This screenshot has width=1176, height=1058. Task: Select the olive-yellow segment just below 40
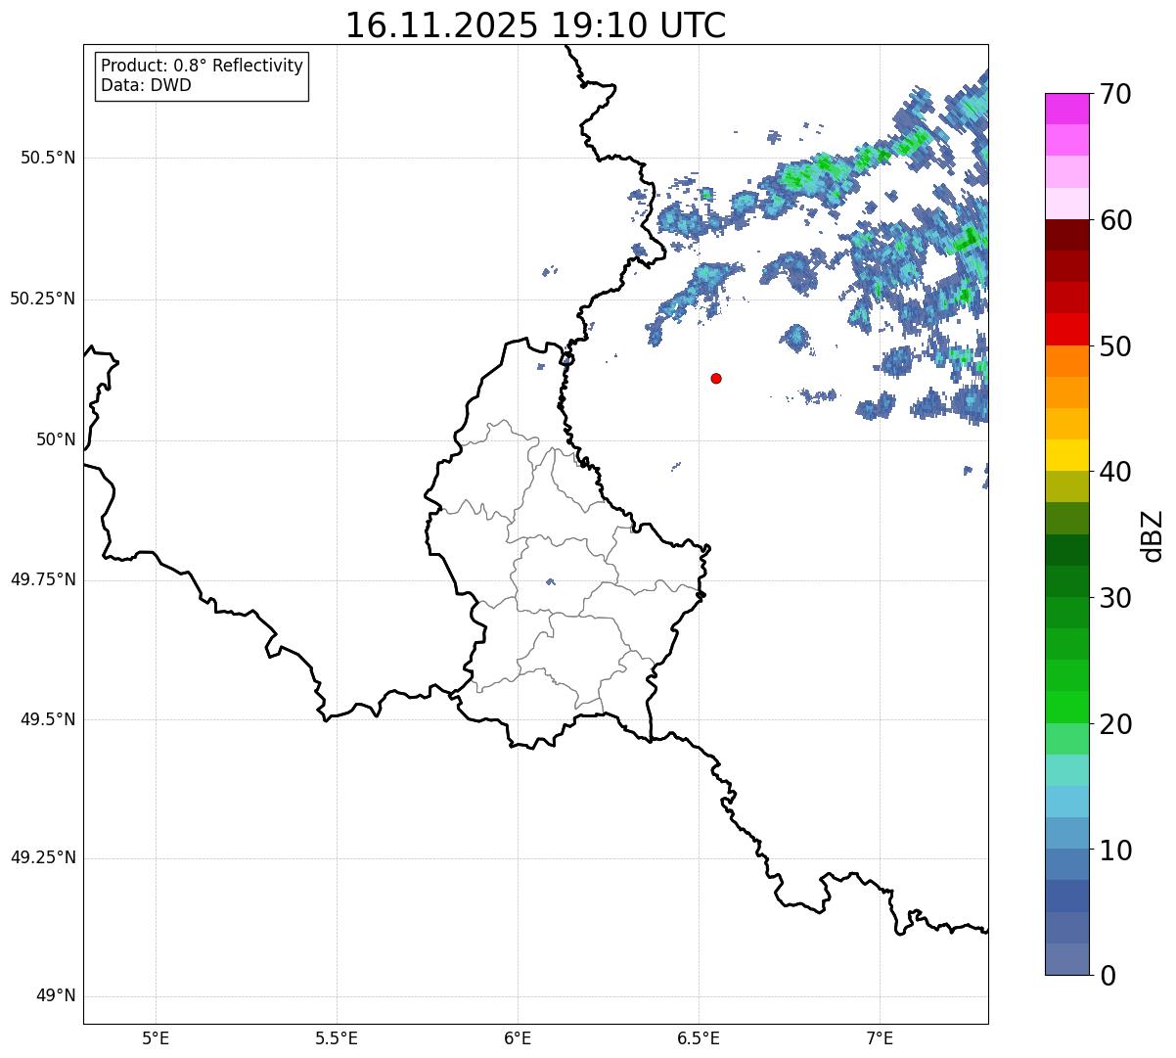(1066, 486)
